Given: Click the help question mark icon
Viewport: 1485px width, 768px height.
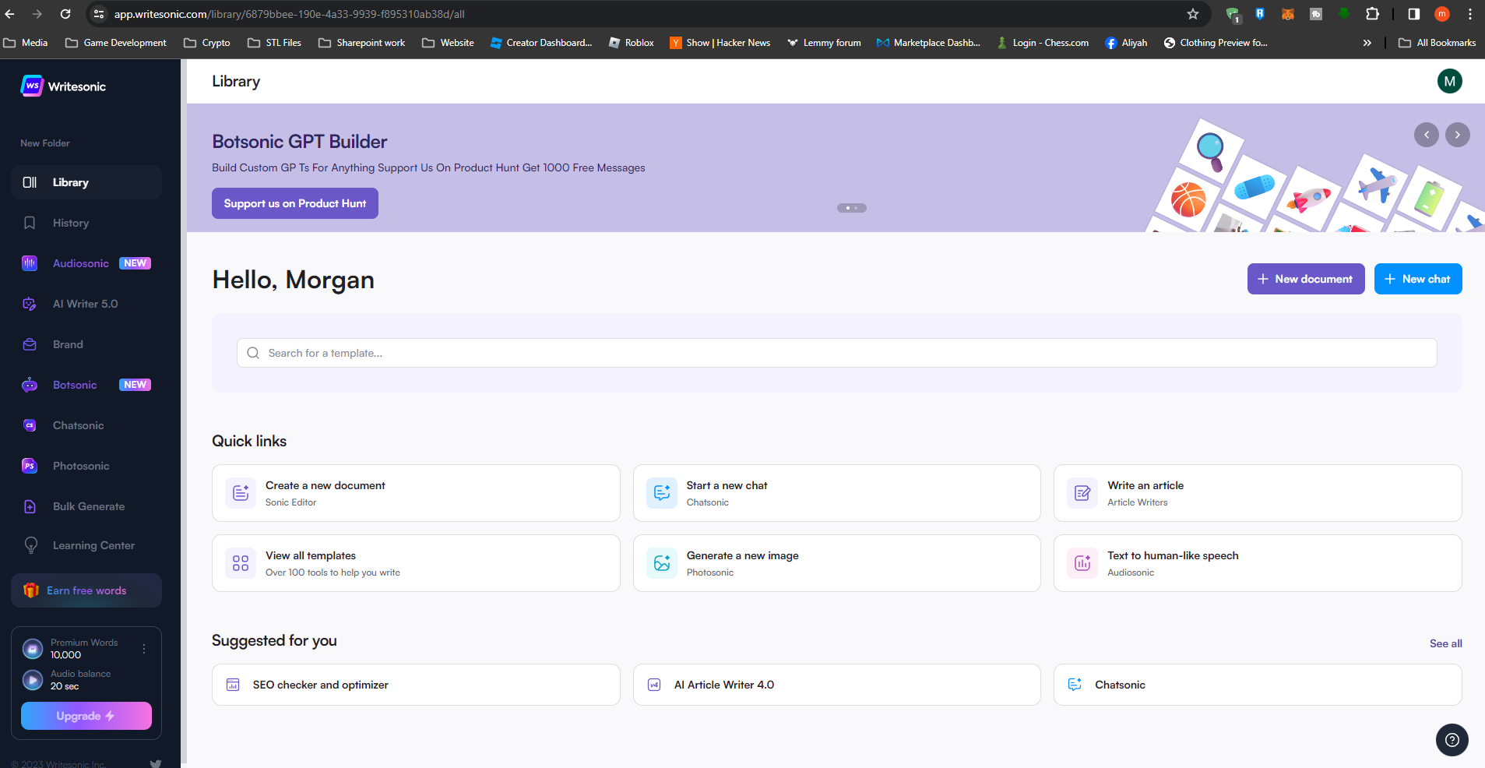Looking at the screenshot, I should [1452, 740].
